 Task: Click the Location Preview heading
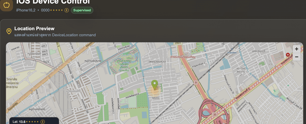pos(34,28)
